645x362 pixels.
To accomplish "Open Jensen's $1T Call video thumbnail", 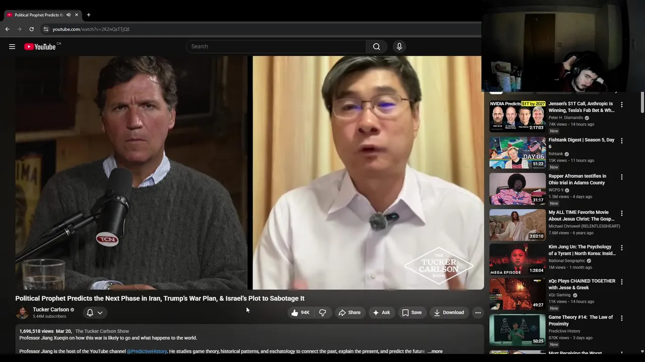I will pyautogui.click(x=518, y=116).
